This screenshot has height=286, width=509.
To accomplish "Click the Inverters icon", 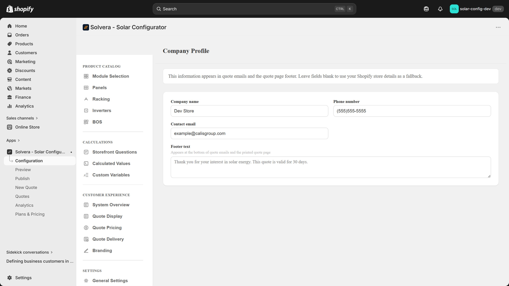I will 86,111.
